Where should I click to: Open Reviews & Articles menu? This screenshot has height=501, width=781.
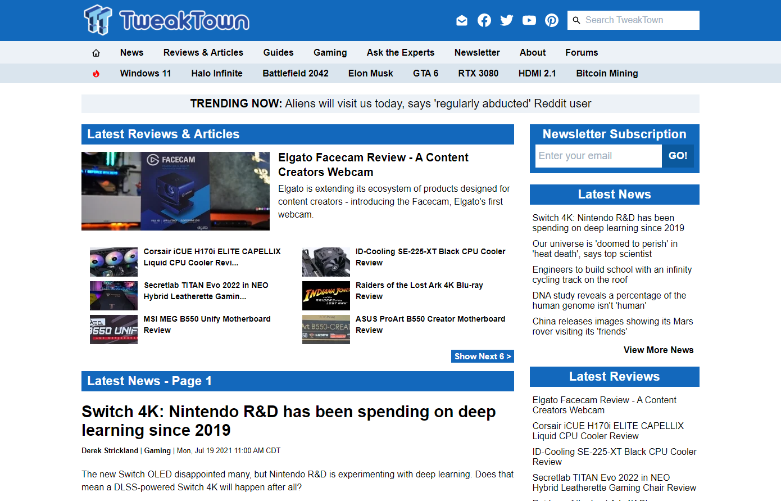[x=203, y=52]
